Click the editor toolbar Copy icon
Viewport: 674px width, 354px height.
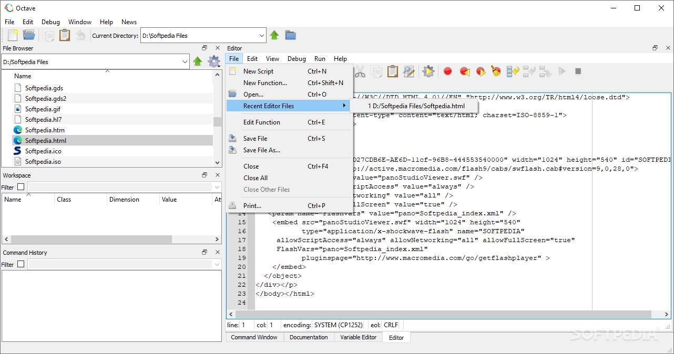pyautogui.click(x=376, y=71)
